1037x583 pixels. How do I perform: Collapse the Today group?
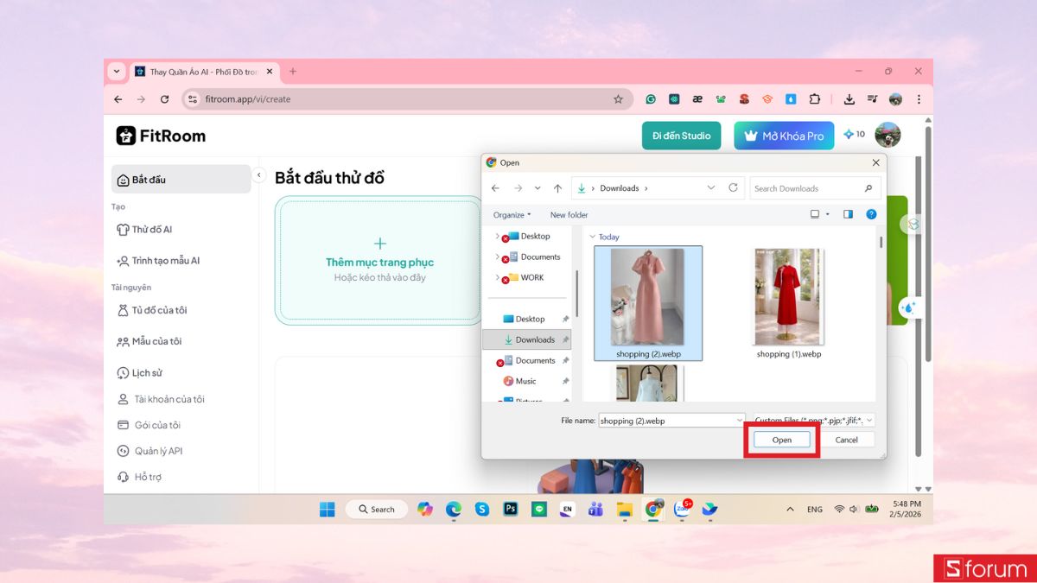(x=592, y=237)
